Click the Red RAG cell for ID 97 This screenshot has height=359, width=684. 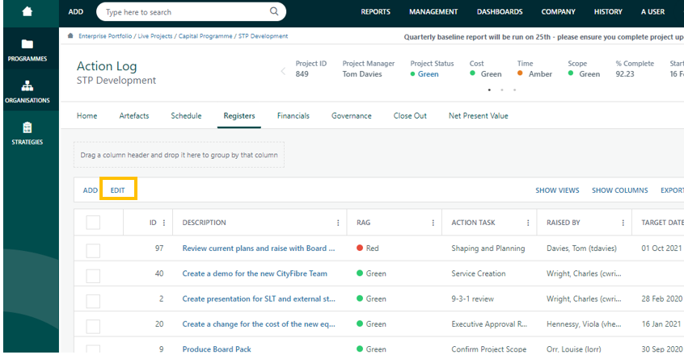coord(368,248)
